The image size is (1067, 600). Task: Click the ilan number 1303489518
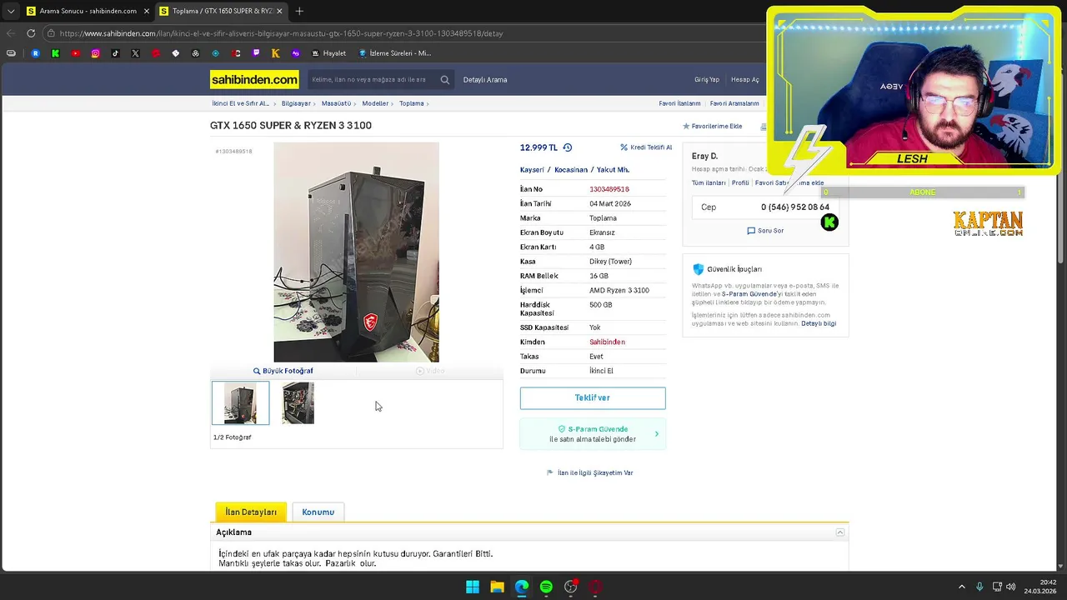click(609, 189)
